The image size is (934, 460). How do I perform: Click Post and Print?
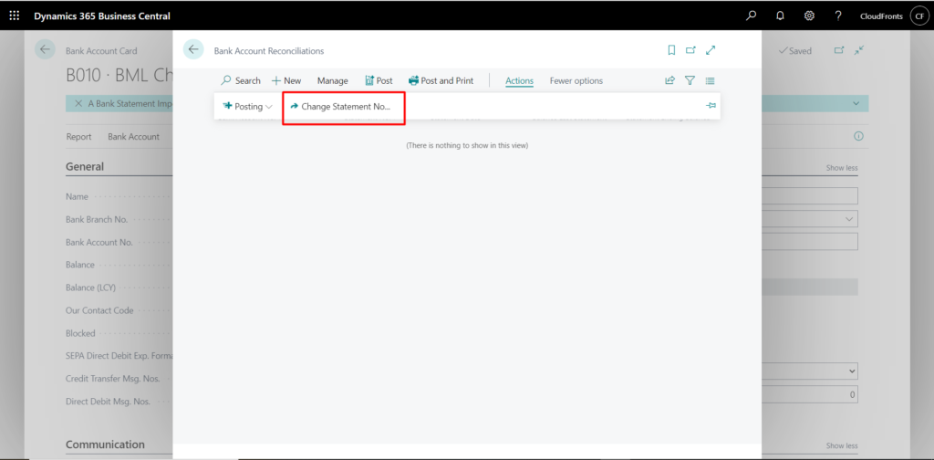pyautogui.click(x=441, y=80)
